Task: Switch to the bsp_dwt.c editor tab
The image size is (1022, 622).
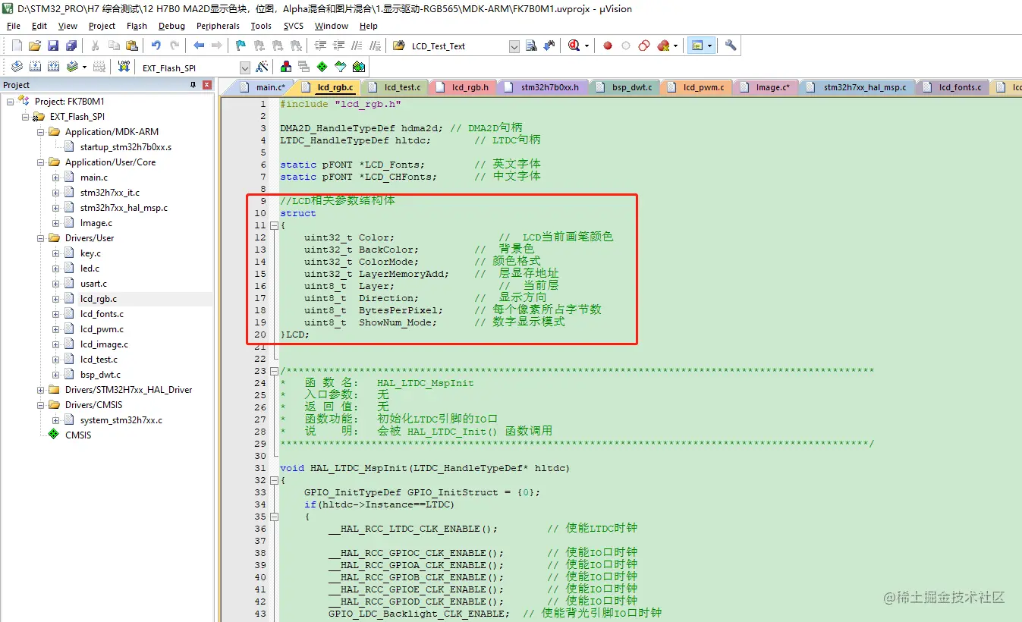Action: (x=624, y=87)
